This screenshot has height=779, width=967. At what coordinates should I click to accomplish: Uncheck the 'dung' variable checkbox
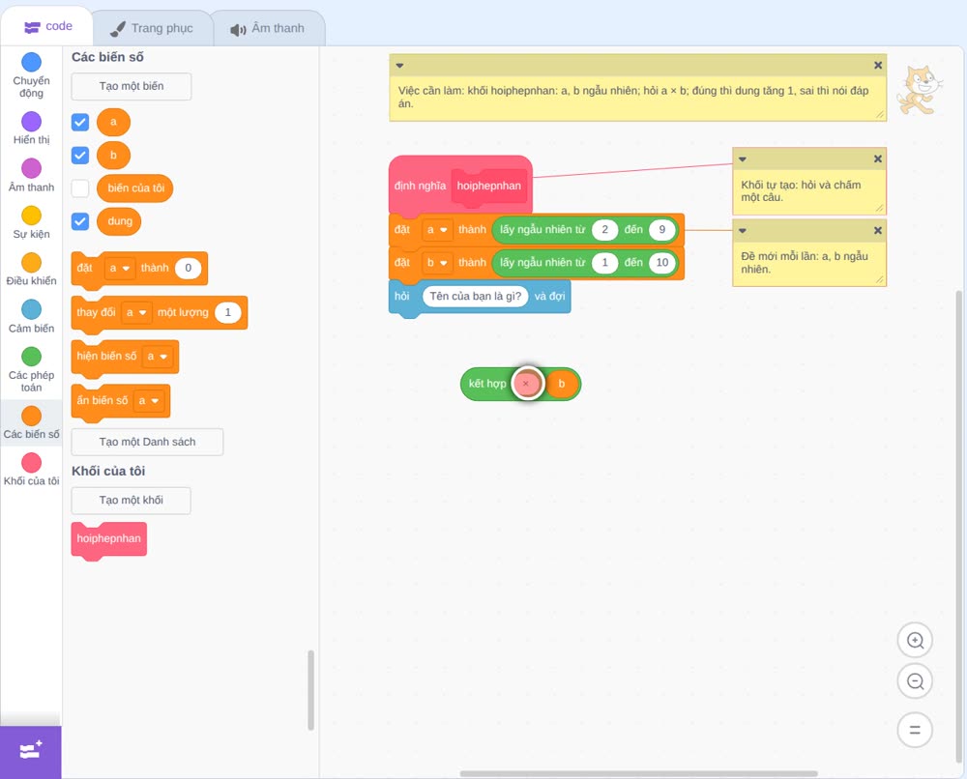click(x=80, y=221)
